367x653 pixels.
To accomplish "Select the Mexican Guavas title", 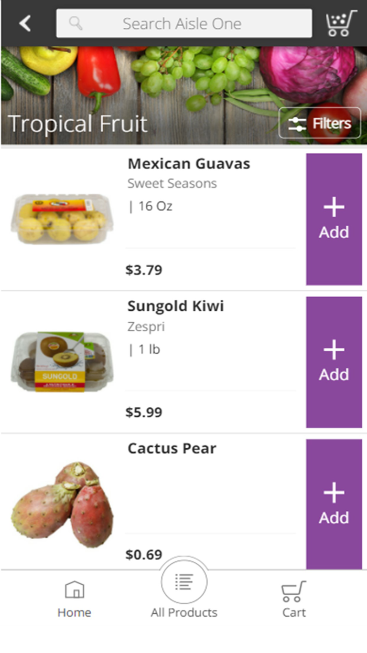I will (189, 164).
